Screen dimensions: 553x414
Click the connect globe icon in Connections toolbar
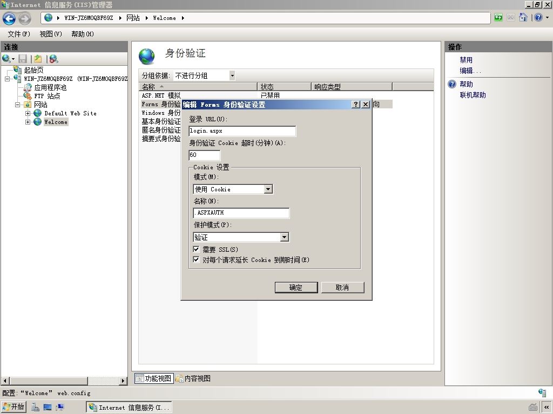(6, 59)
